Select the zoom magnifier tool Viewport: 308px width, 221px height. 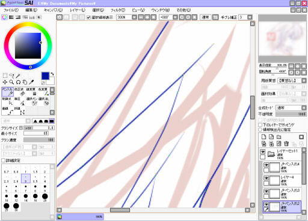point(11,82)
